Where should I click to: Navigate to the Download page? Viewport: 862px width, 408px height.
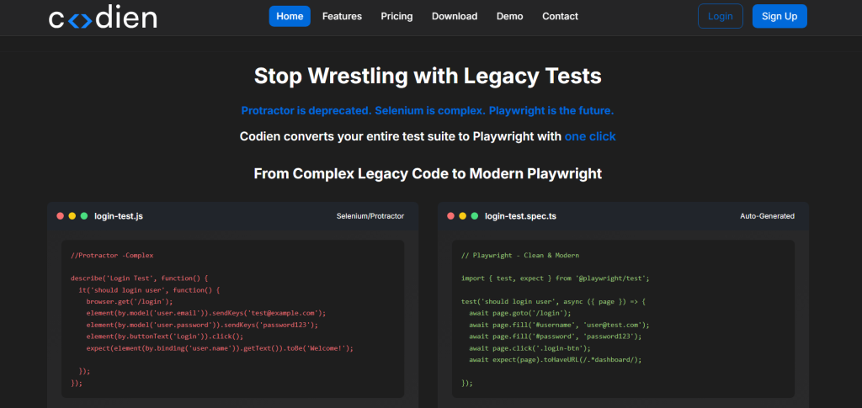pos(455,16)
